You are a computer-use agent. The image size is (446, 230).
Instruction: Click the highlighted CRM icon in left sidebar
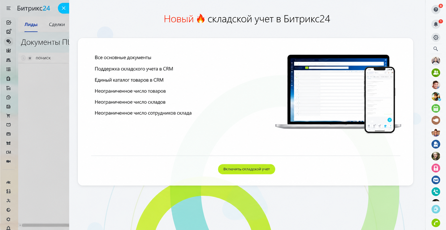(8, 41)
